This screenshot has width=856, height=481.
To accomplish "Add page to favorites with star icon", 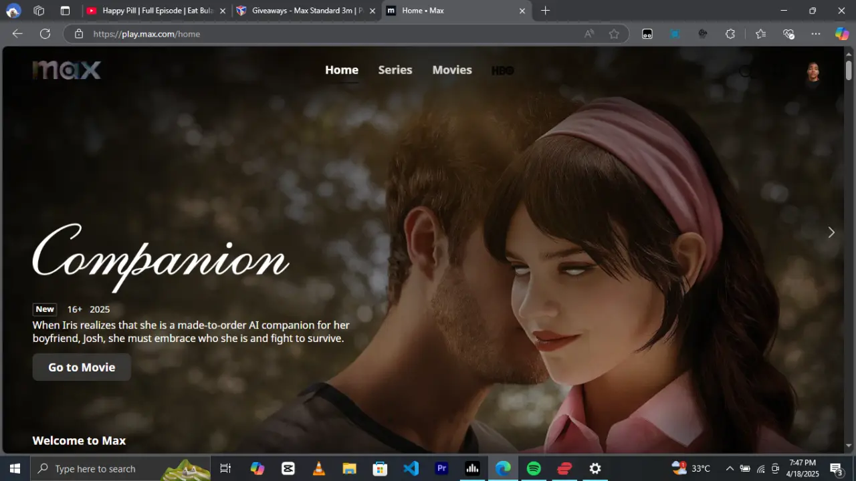I will (614, 34).
